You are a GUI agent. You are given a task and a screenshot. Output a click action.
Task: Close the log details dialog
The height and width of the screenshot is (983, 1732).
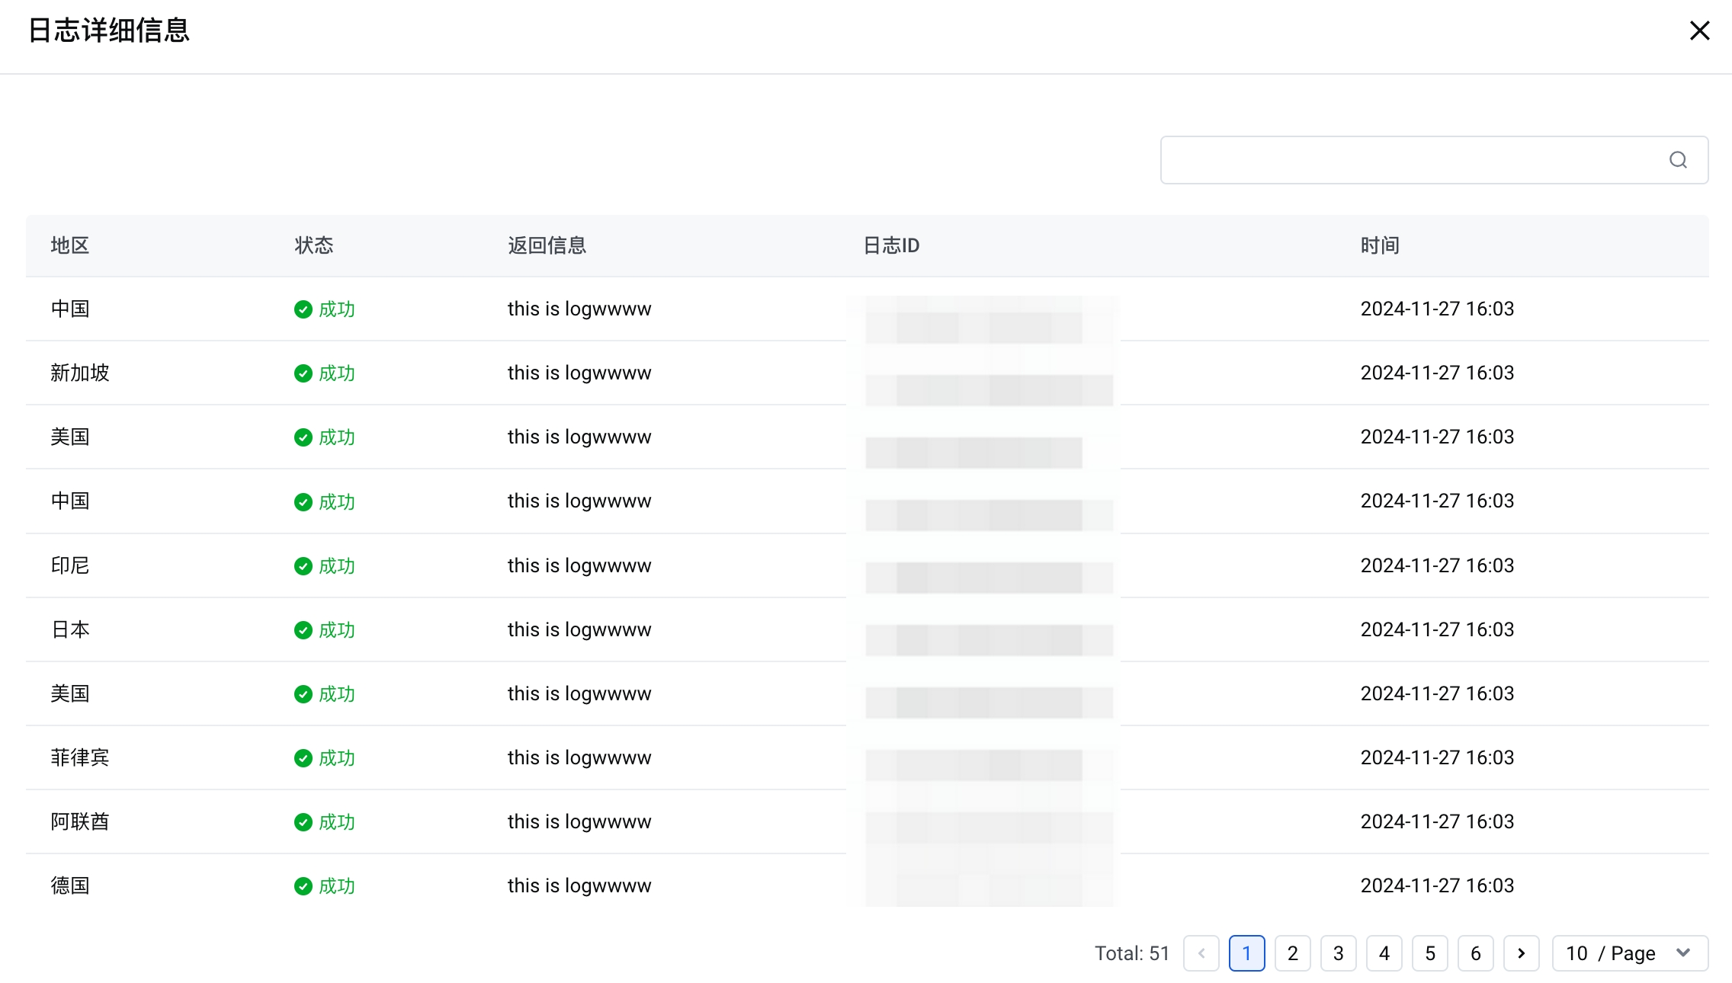tap(1699, 30)
